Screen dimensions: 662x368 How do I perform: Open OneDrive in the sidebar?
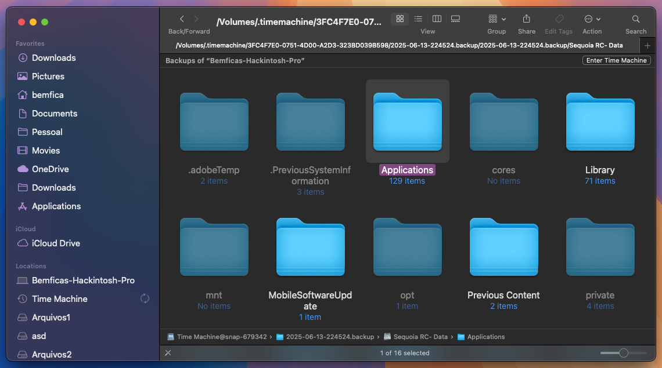42,169
